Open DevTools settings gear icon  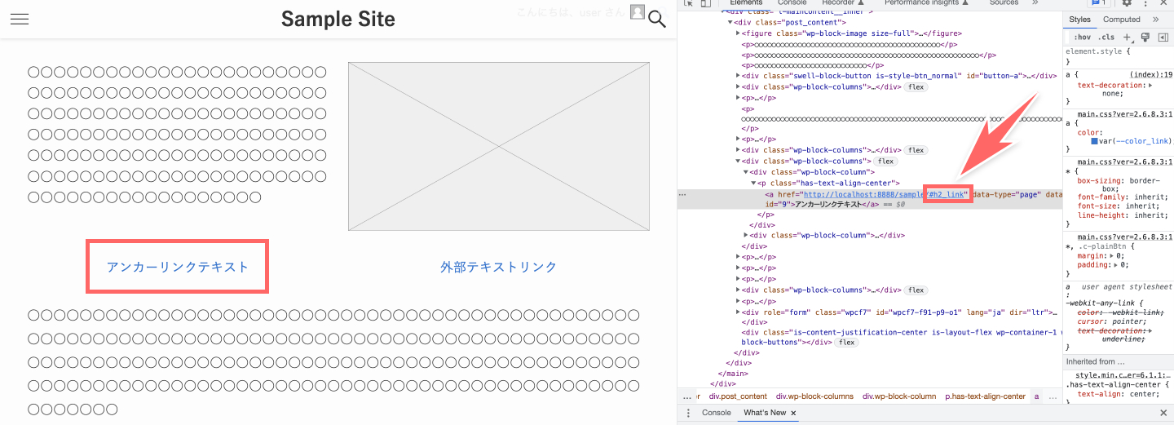pos(1126,3)
